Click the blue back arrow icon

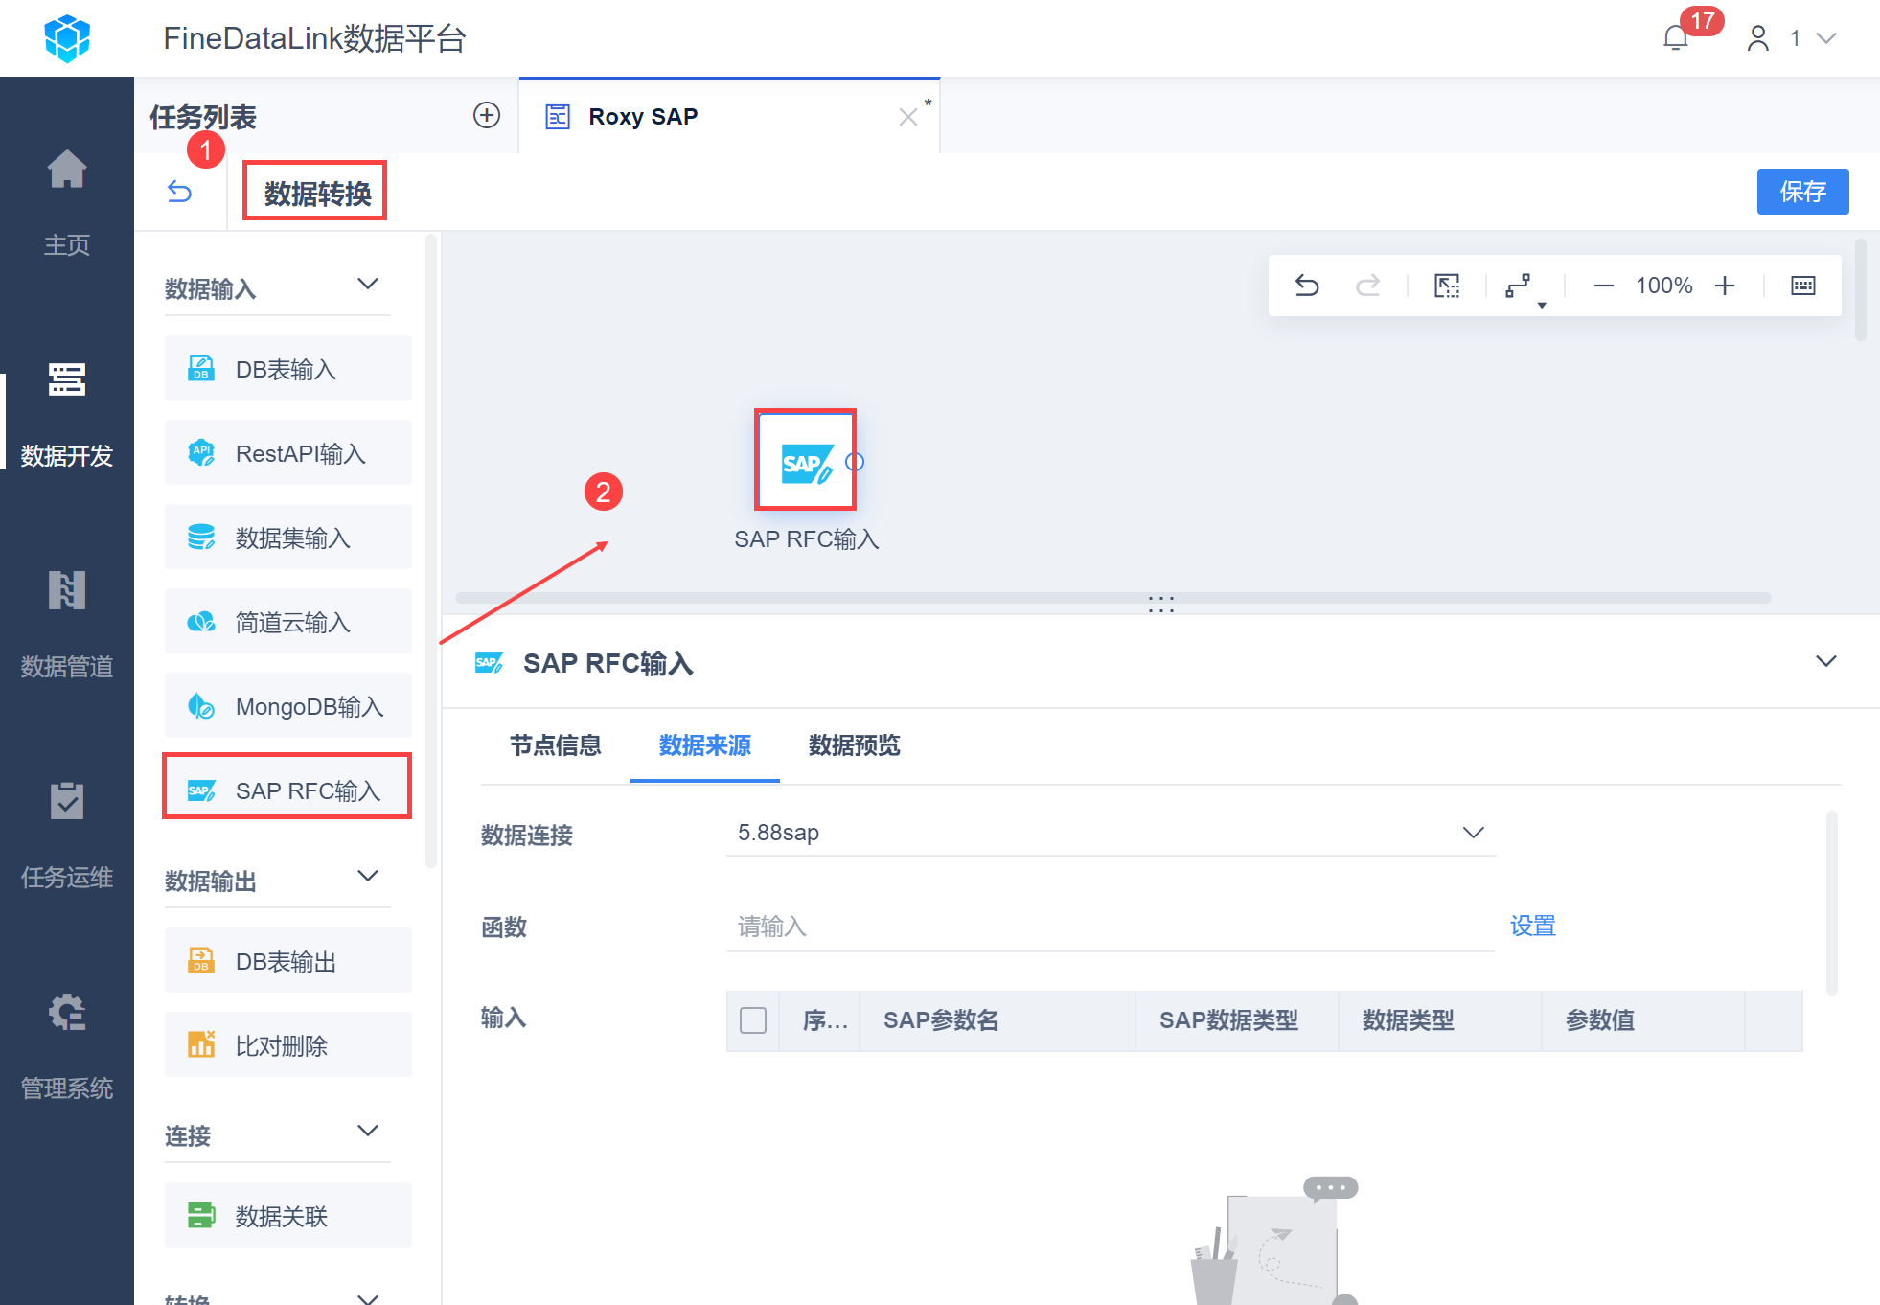pyautogui.click(x=180, y=192)
